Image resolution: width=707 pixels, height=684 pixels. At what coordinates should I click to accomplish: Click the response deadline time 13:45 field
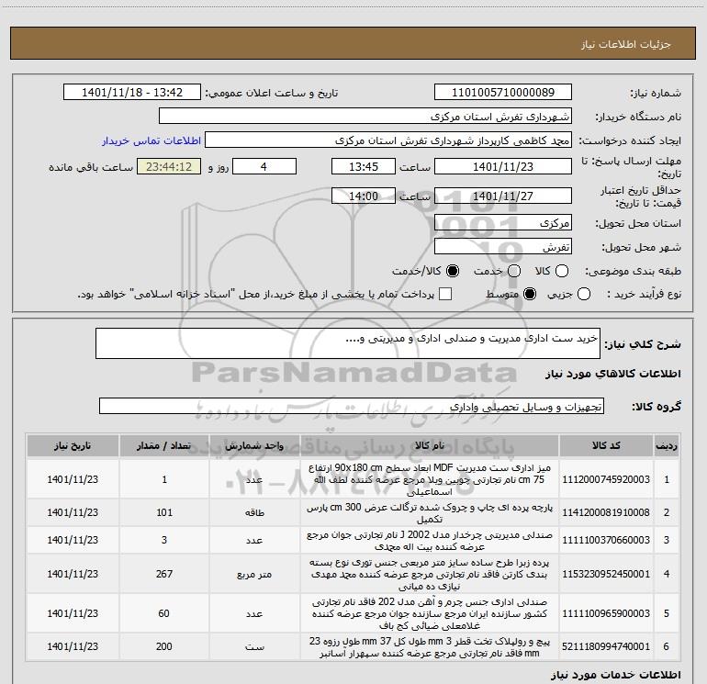click(364, 167)
